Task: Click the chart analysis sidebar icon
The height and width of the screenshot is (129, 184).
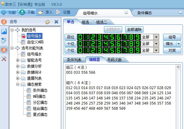Action: point(4,31)
